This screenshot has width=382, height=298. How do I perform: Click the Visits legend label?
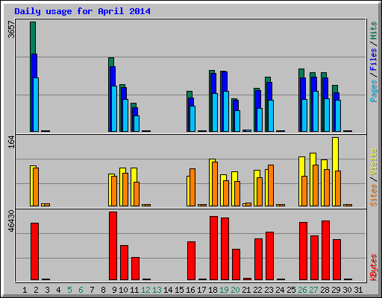click(x=374, y=162)
